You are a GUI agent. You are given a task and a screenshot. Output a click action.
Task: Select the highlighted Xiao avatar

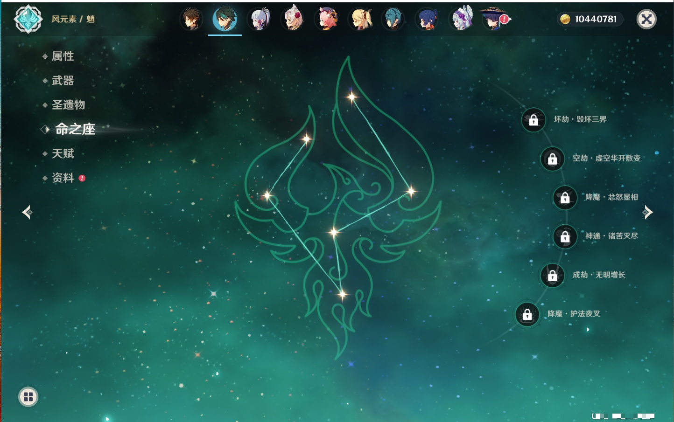[x=225, y=19]
